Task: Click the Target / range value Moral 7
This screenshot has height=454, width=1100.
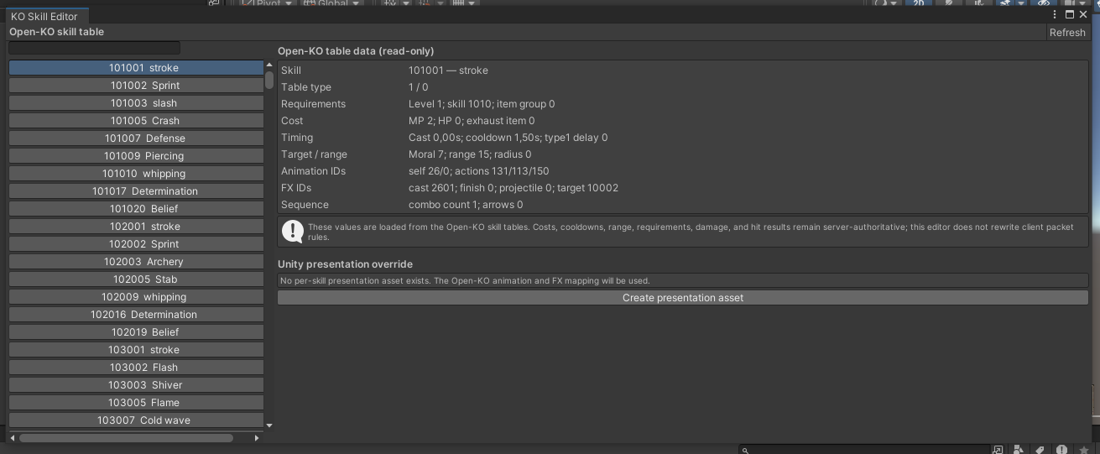Action: (x=470, y=154)
